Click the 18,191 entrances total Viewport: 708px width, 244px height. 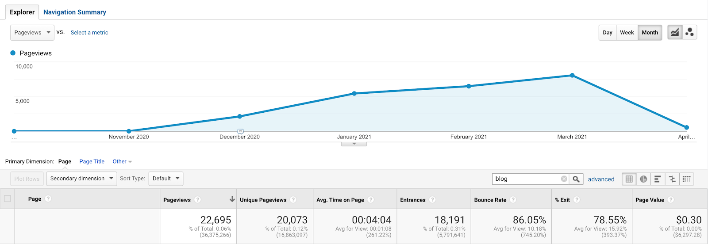pyautogui.click(x=450, y=220)
